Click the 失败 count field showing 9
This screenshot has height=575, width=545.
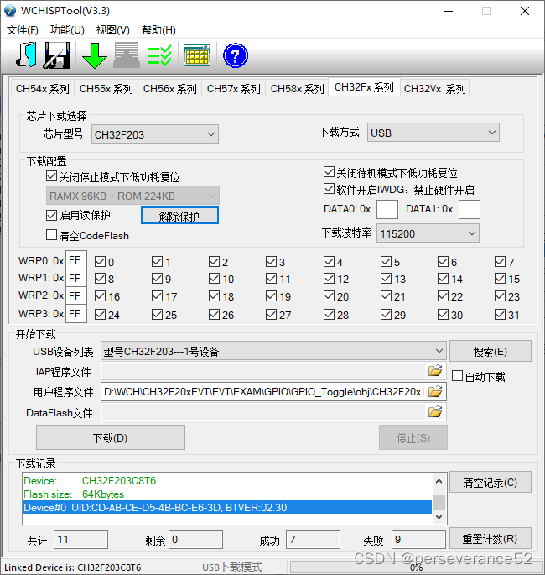coord(418,540)
